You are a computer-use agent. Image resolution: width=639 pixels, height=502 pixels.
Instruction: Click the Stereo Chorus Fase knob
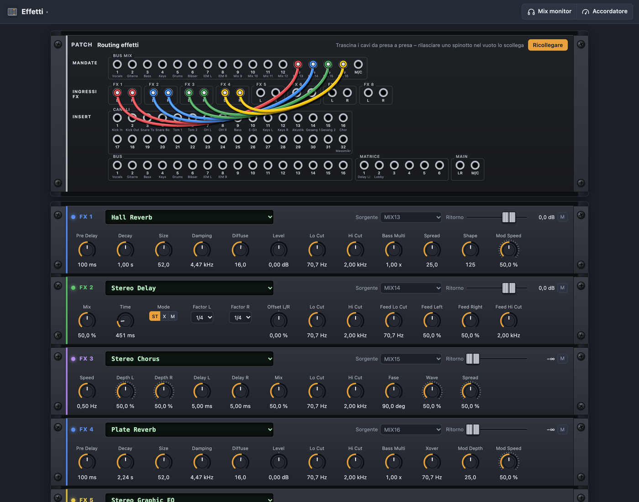click(393, 391)
